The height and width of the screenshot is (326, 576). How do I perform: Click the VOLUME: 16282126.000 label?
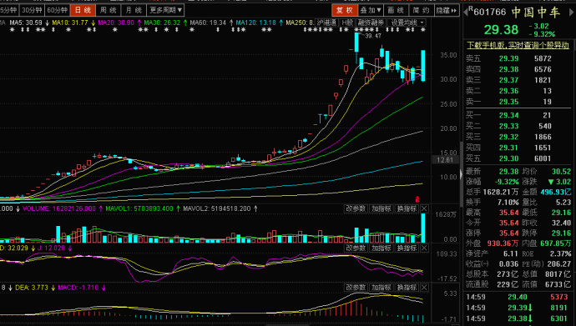pyautogui.click(x=58, y=208)
